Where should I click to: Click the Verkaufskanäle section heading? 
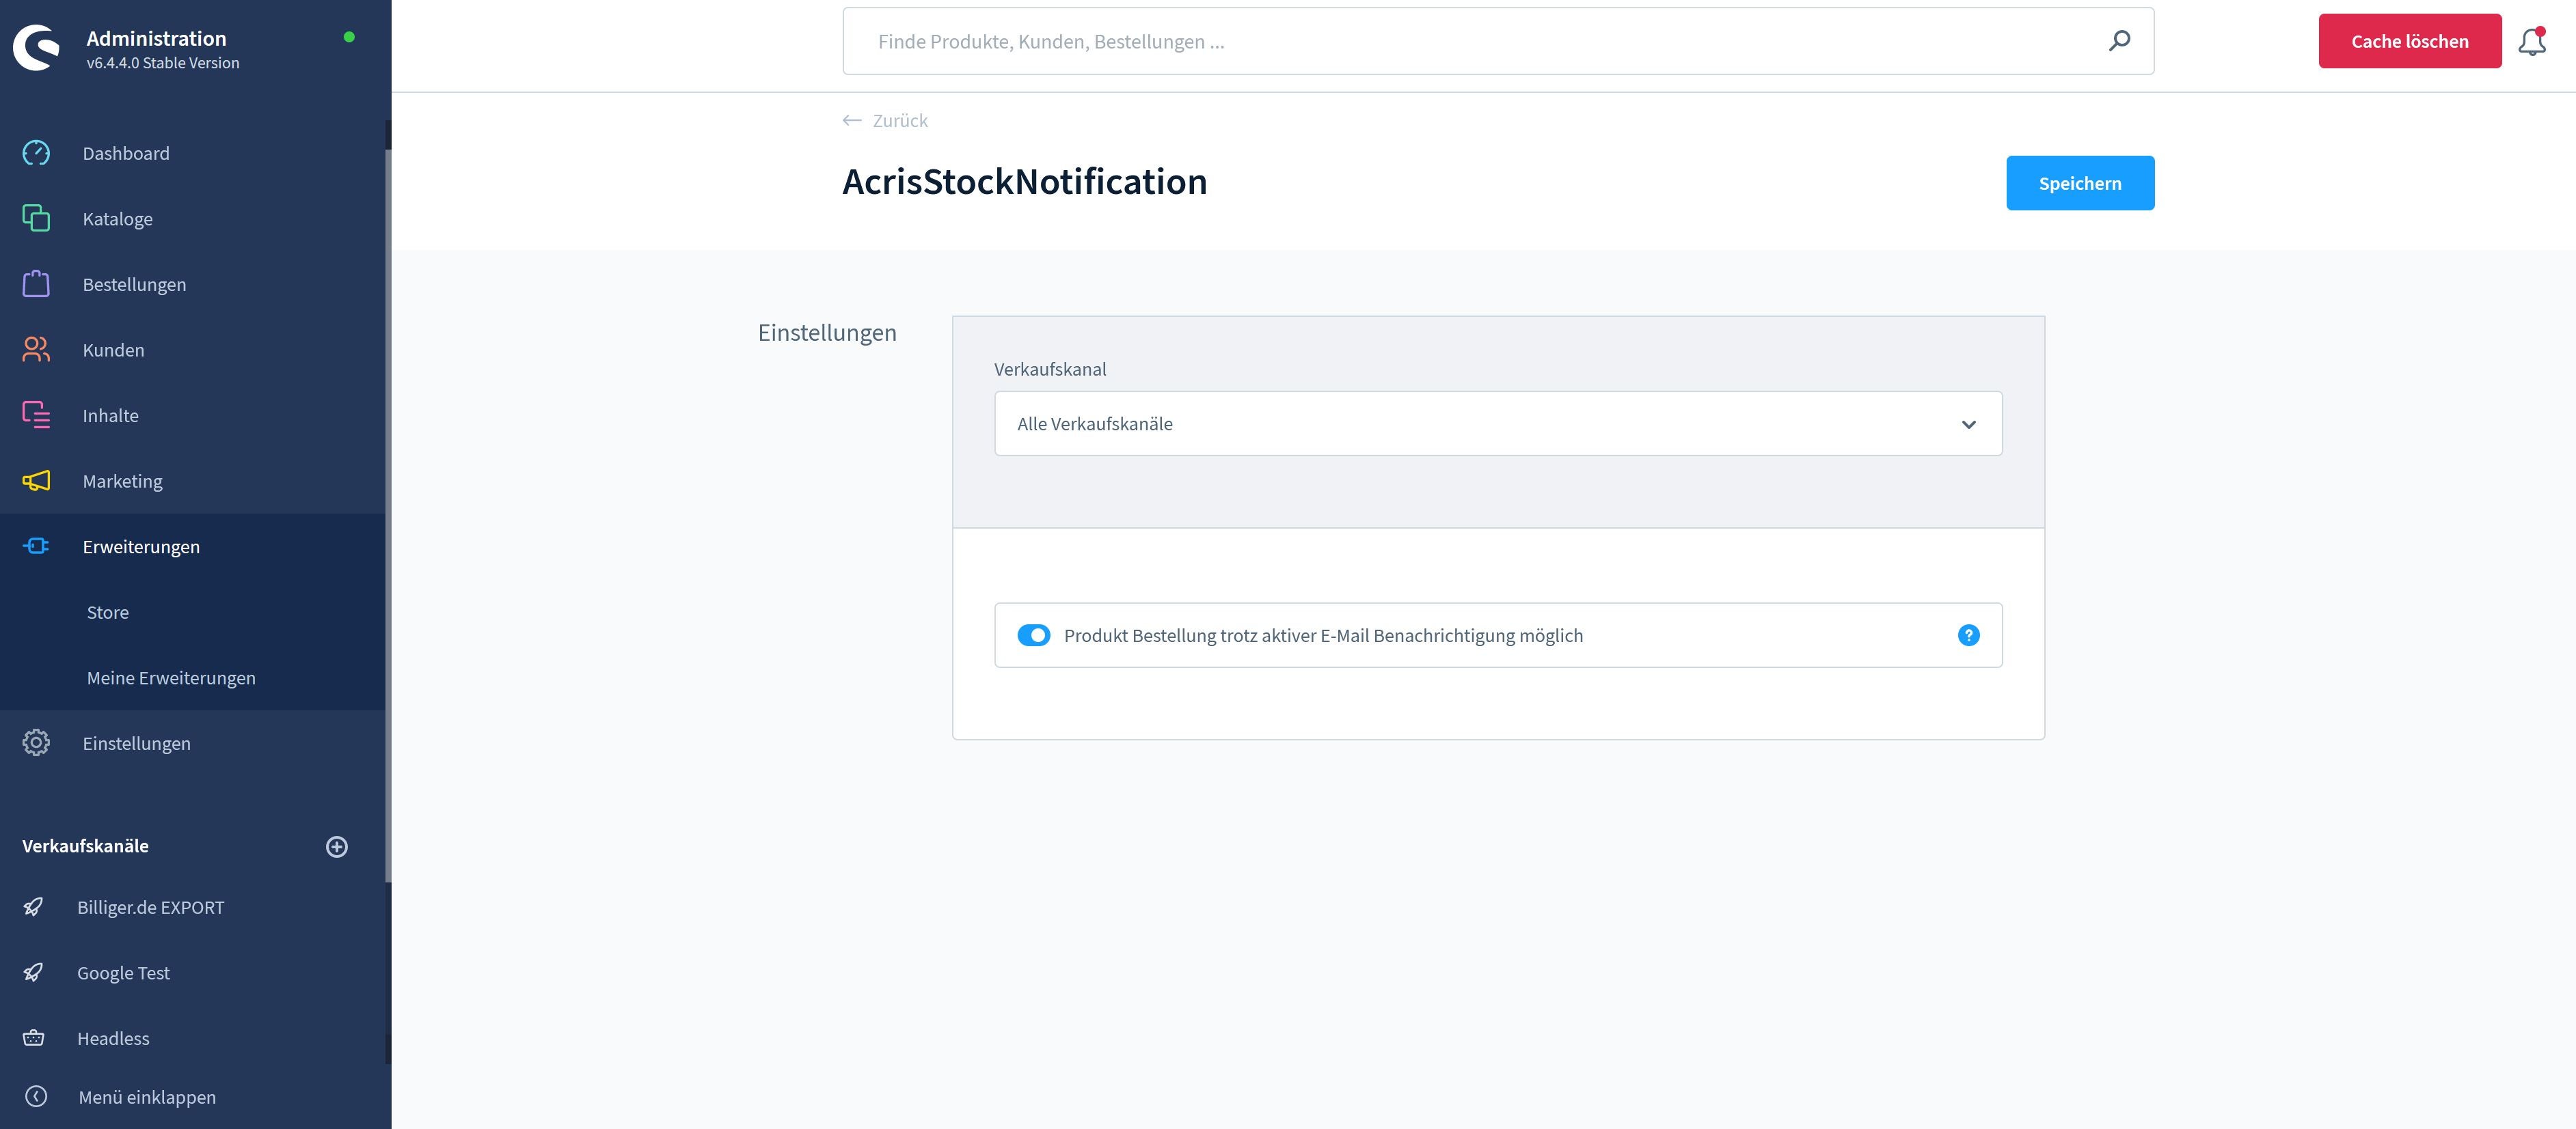(x=85, y=846)
